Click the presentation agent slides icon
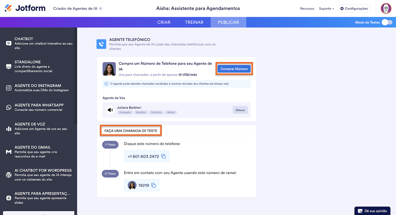This screenshot has width=396, height=215. coord(9,198)
